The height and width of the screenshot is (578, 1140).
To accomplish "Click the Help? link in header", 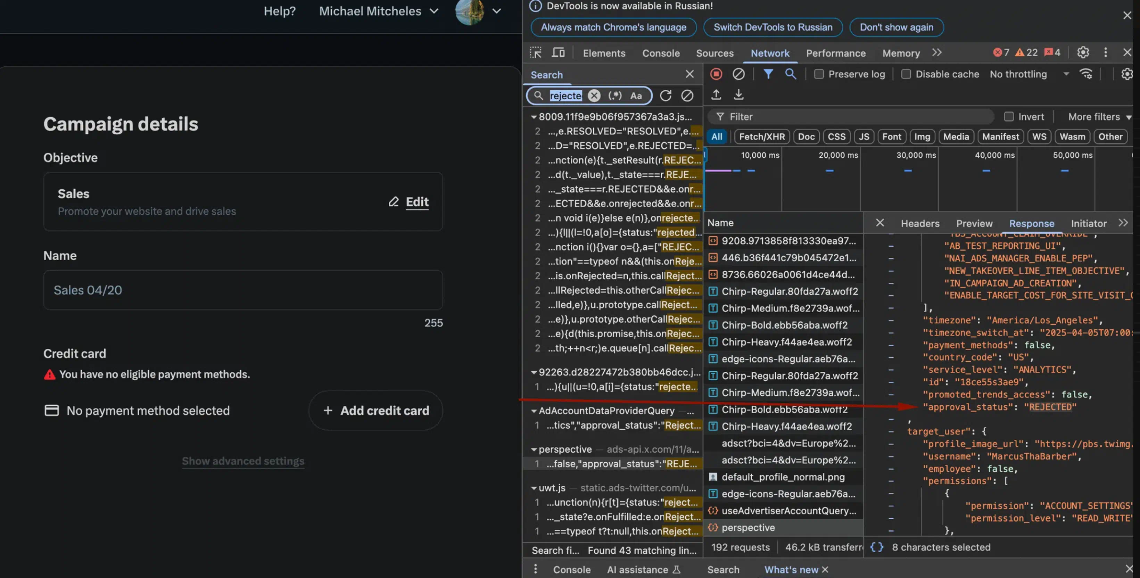I will pos(280,11).
